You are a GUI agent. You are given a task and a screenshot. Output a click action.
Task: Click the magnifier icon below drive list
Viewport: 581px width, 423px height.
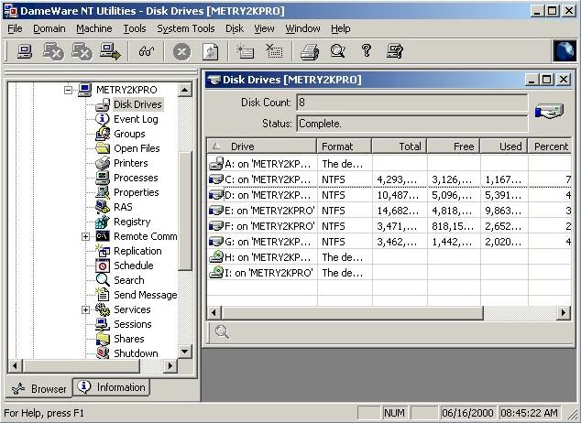tap(222, 332)
